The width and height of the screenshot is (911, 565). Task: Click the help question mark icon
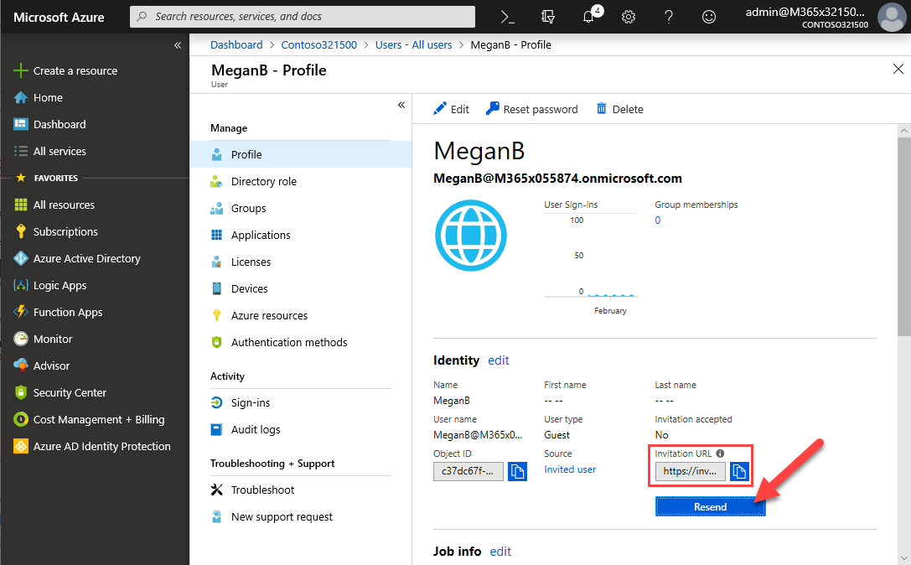pos(669,17)
